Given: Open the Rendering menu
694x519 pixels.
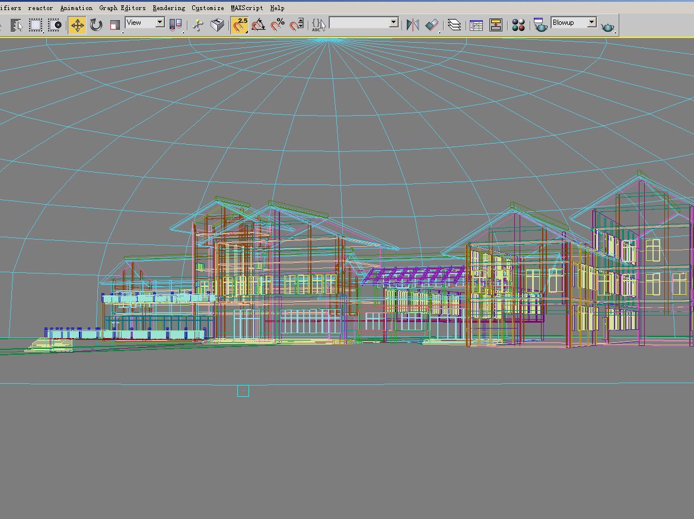Looking at the screenshot, I should pyautogui.click(x=168, y=8).
